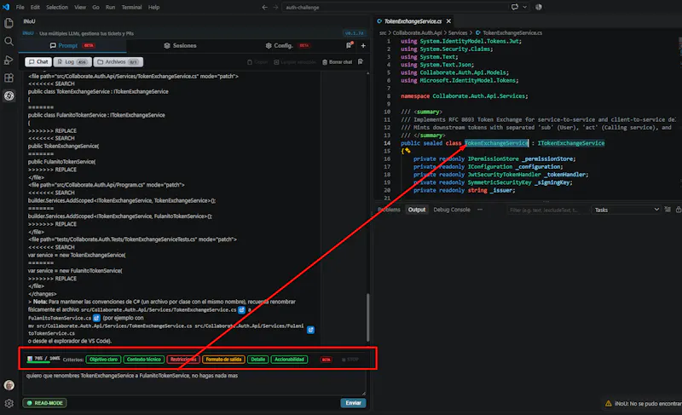Viewport: 682px width, 415px height.
Task: Toggle READ-MODE switch
Action: coord(45,403)
